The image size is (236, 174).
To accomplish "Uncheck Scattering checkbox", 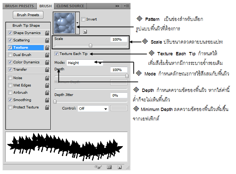I will click(10, 40).
